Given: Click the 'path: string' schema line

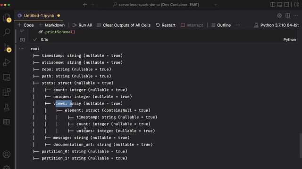Looking at the screenshot, I should click(72, 76).
